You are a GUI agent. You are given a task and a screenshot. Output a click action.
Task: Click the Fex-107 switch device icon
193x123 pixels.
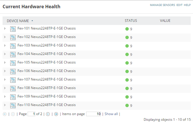click(13, 80)
